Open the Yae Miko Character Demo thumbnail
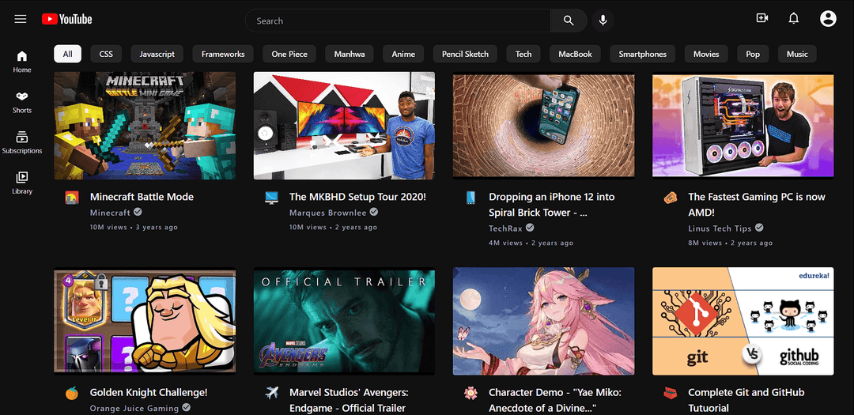This screenshot has width=854, height=415. [x=543, y=321]
